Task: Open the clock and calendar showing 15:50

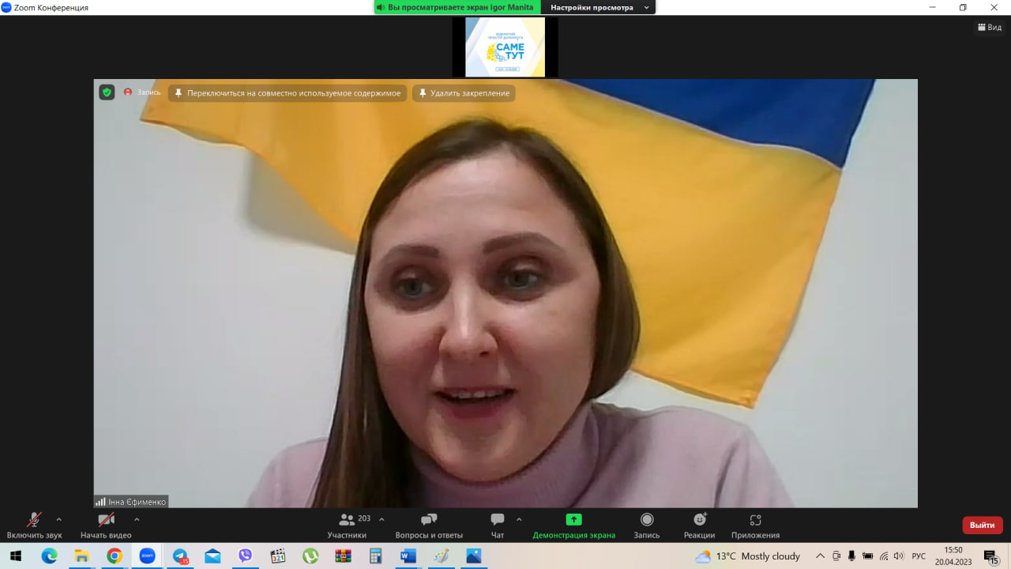Action: point(953,556)
